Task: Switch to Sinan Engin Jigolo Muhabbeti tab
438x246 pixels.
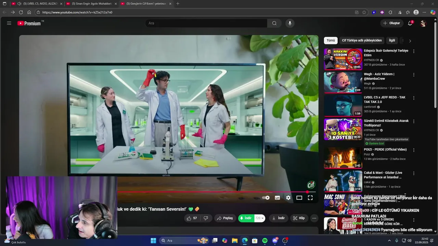Action: [x=92, y=4]
